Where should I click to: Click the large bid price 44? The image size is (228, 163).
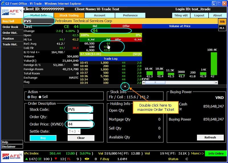(95, 31)
